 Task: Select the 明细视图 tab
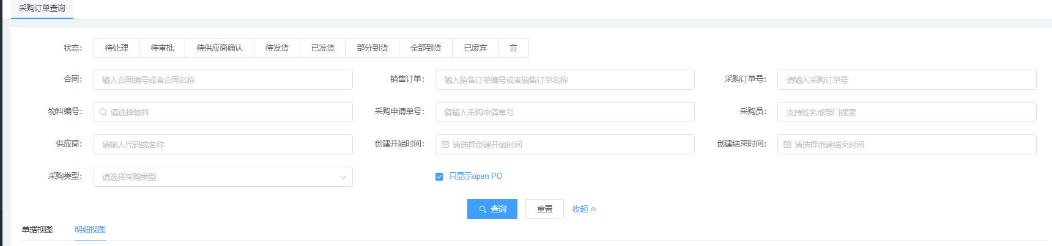coord(90,230)
